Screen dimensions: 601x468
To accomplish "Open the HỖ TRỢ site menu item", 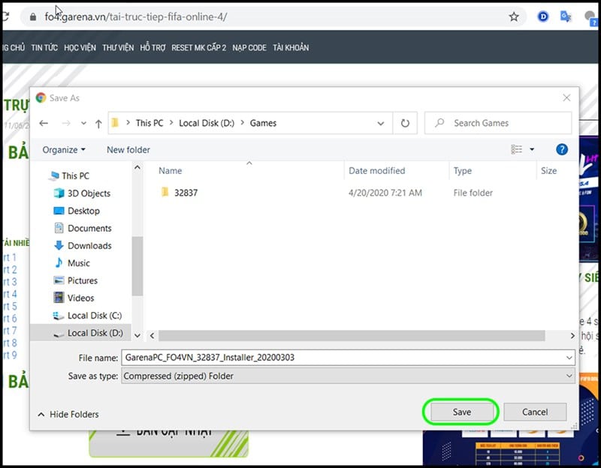I will [x=153, y=48].
